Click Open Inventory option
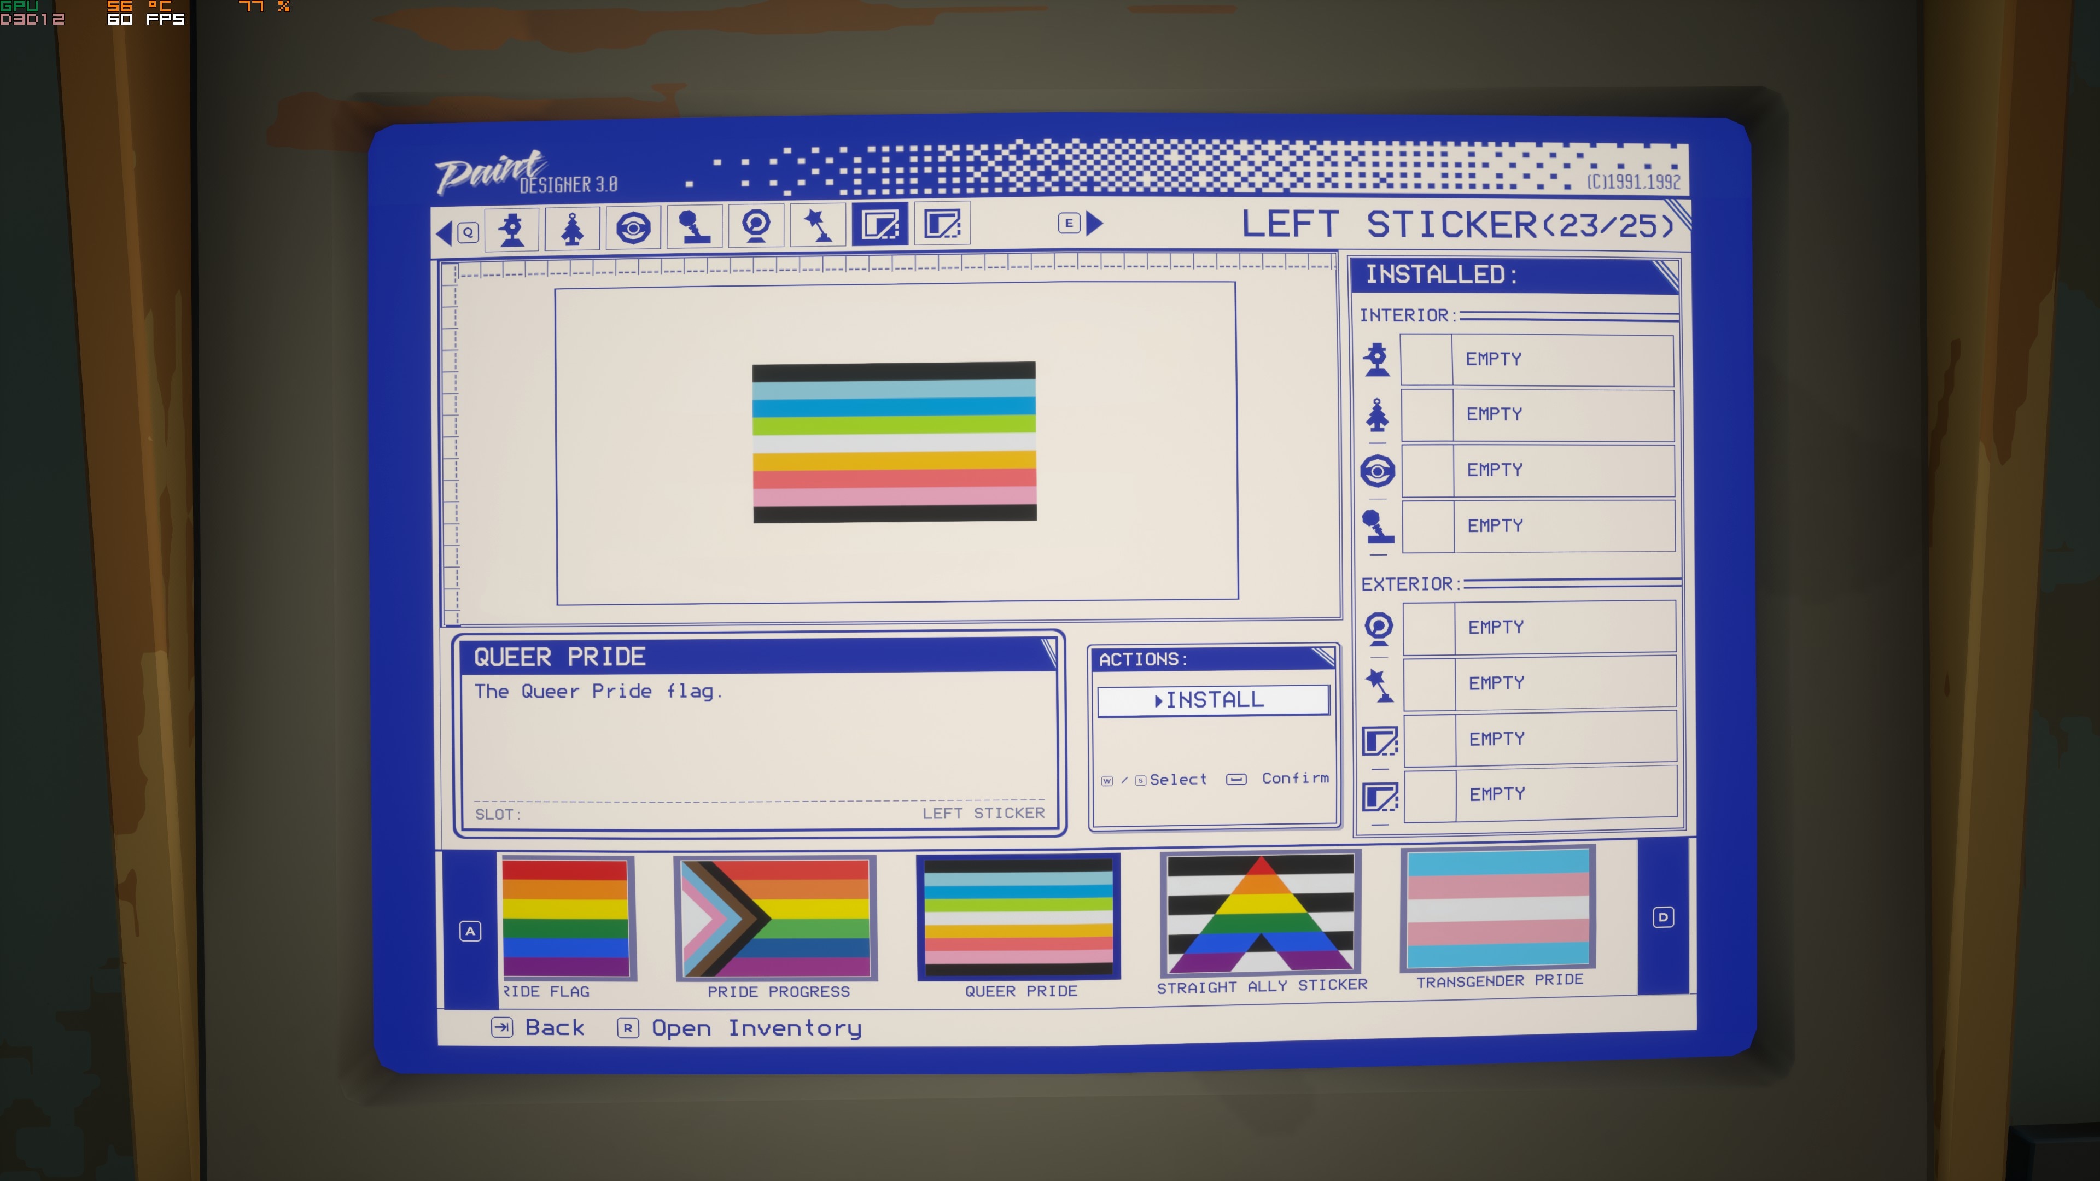This screenshot has width=2100, height=1181. pyautogui.click(x=756, y=1028)
